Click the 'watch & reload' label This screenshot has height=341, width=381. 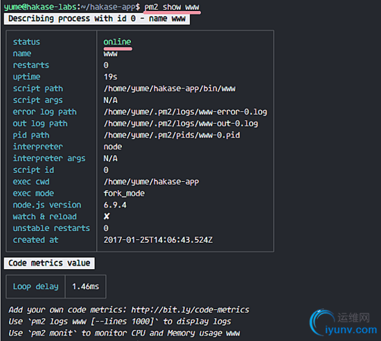click(45, 216)
